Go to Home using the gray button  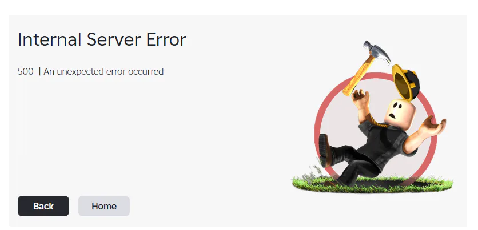pyautogui.click(x=104, y=206)
